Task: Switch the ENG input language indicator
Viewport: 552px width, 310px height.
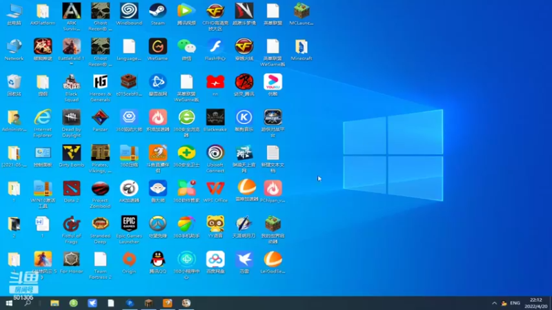Action: [515, 303]
